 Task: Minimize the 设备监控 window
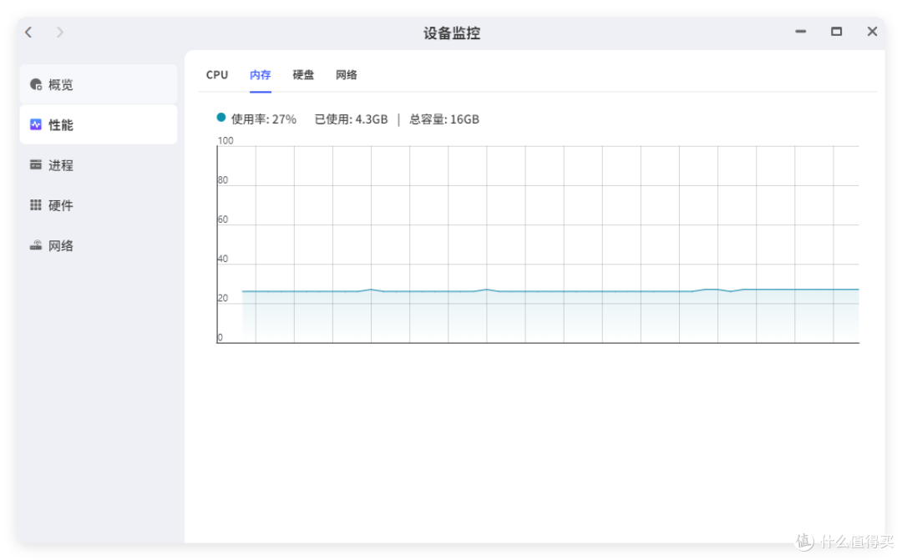click(800, 32)
